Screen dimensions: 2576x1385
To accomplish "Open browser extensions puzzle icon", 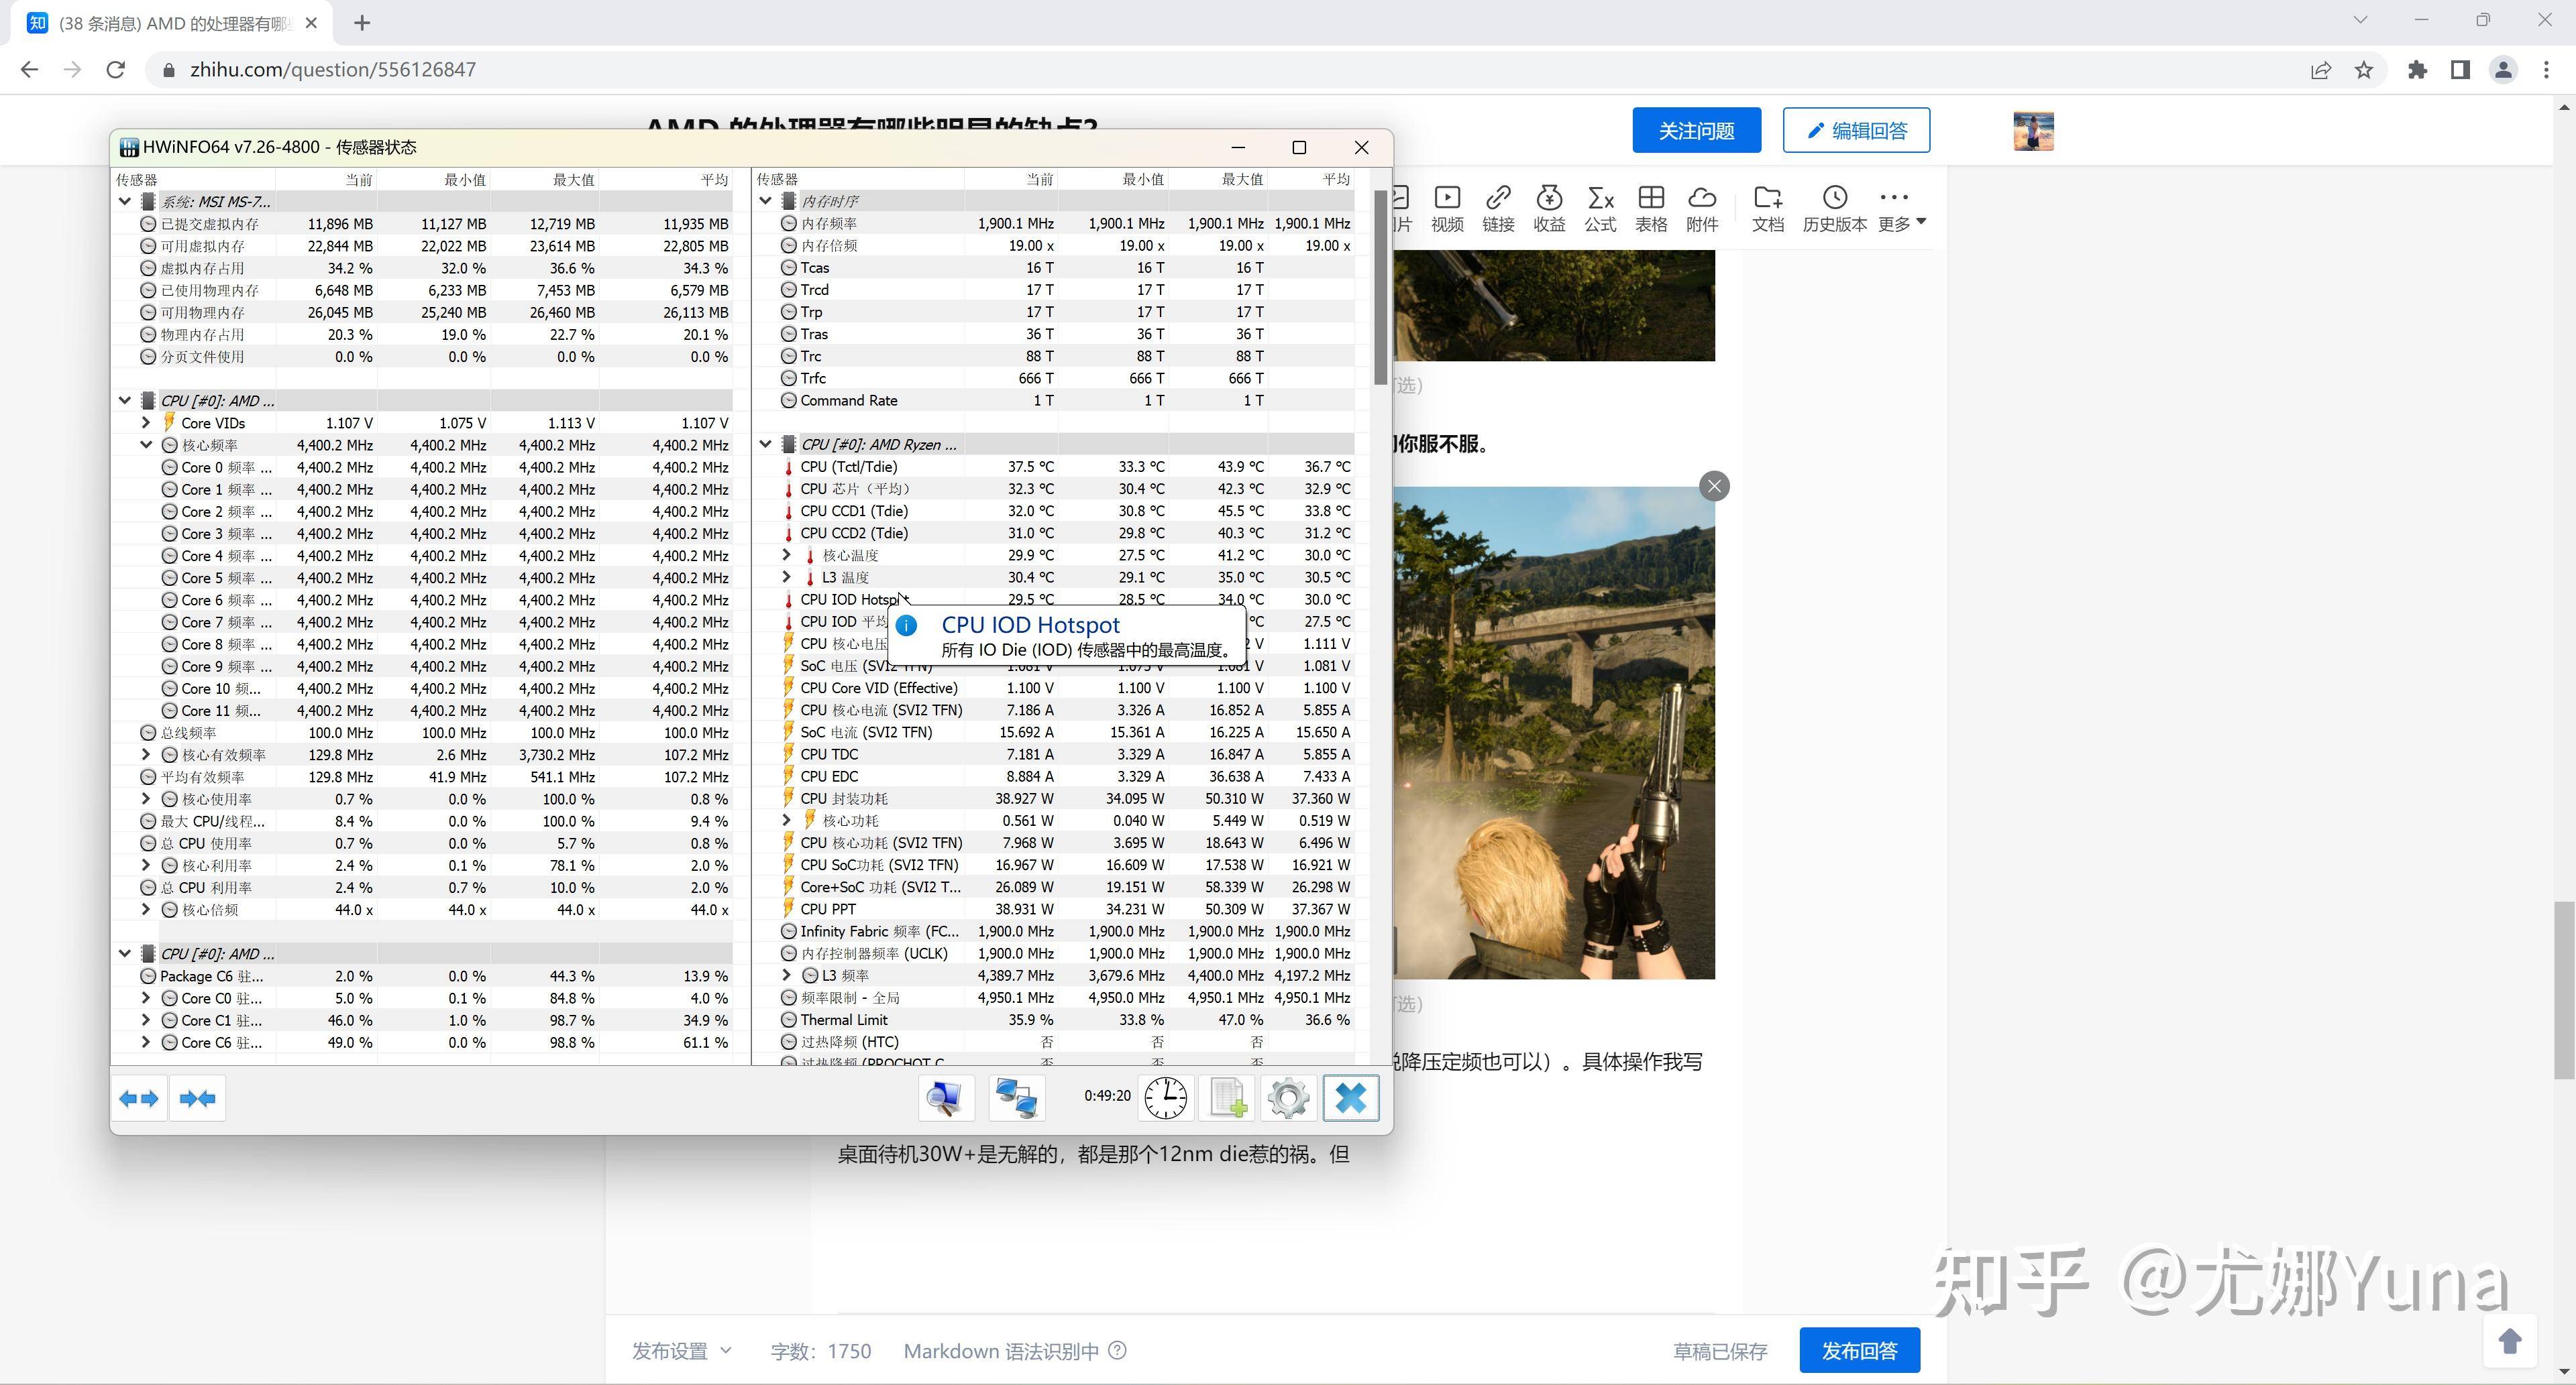I will point(2417,70).
